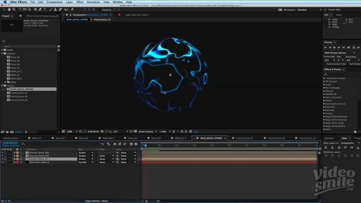Select the Zoom magnifier tool
Image resolution: width=361 pixels, height=203 pixels.
[14, 10]
